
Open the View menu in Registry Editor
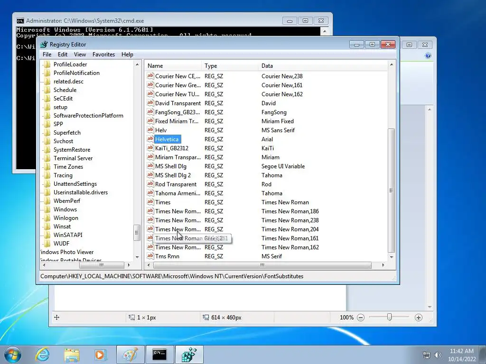(80, 55)
